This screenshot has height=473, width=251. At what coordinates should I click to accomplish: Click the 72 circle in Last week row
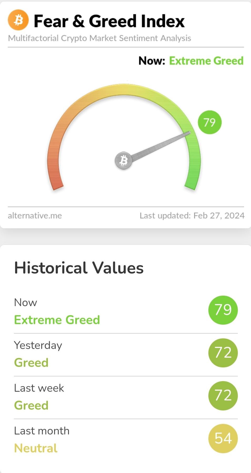tap(223, 395)
